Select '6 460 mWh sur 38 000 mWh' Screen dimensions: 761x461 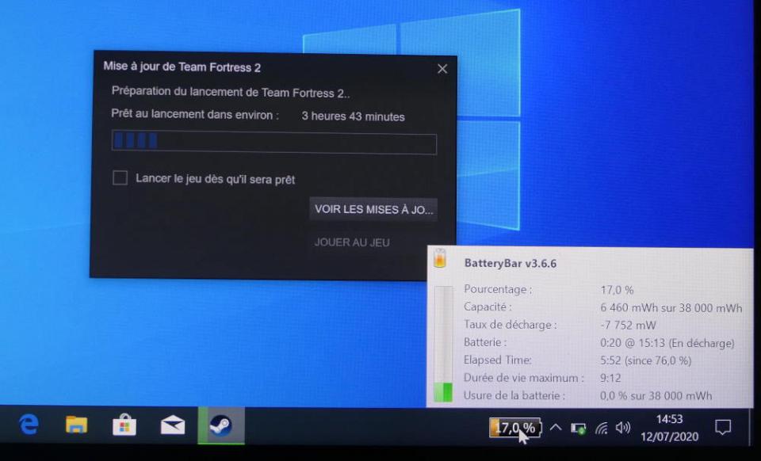click(671, 307)
